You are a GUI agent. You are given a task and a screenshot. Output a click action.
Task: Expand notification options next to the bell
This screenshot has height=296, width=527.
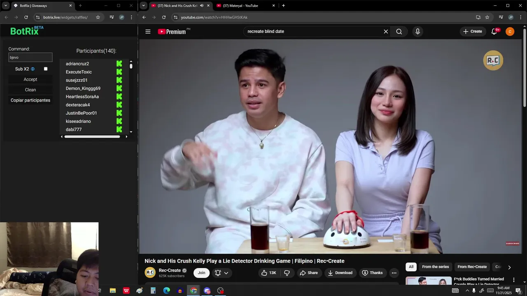(x=226, y=273)
